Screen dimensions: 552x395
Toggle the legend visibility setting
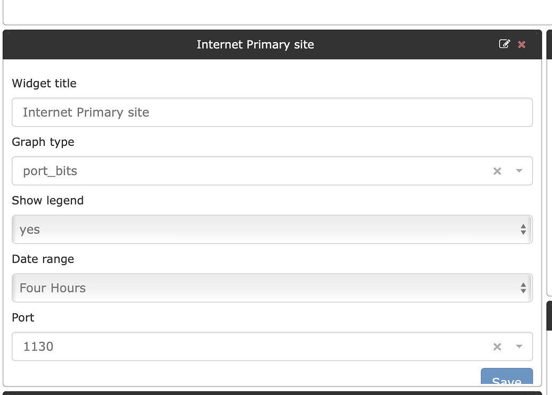(272, 229)
